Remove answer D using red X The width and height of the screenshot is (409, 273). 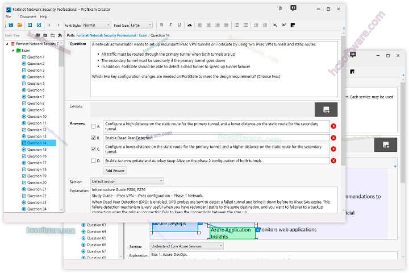(x=333, y=160)
